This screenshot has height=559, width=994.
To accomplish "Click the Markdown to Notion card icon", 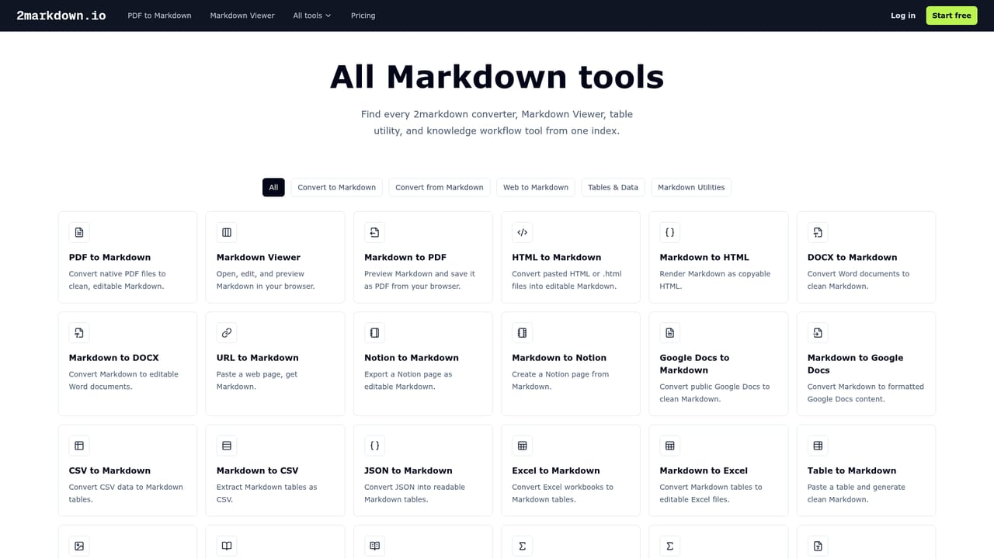I will click(522, 333).
